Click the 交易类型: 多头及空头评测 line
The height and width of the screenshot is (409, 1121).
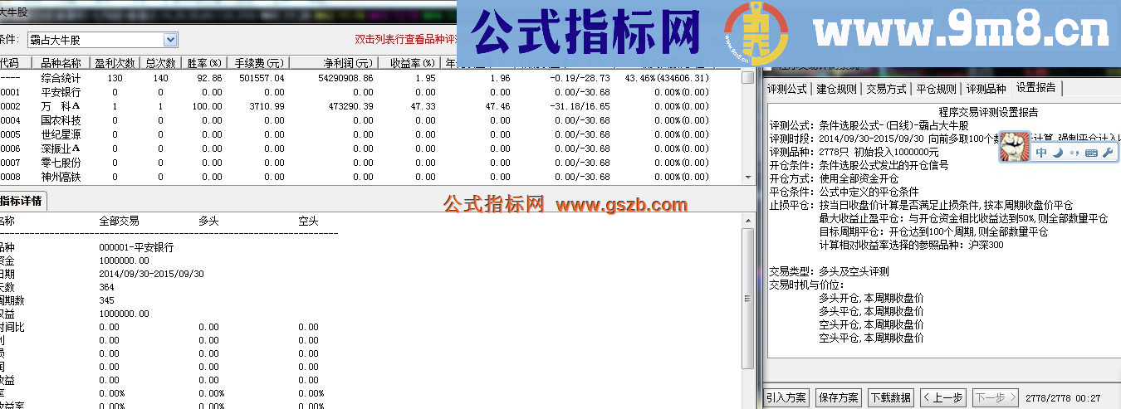pos(829,271)
